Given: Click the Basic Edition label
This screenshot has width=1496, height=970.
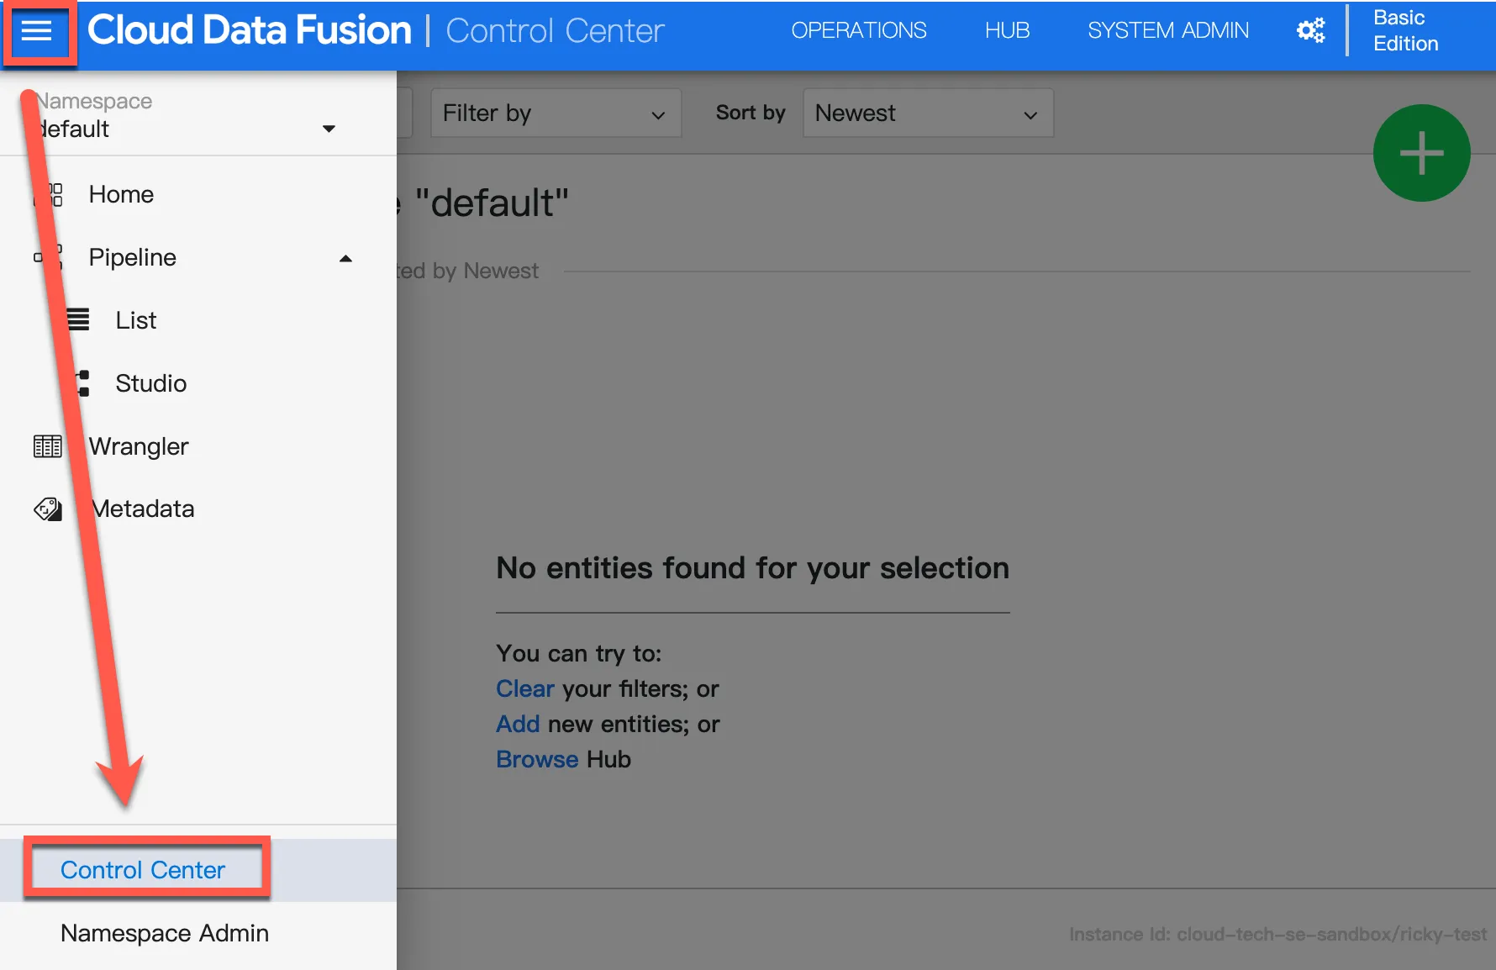Looking at the screenshot, I should 1406,30.
